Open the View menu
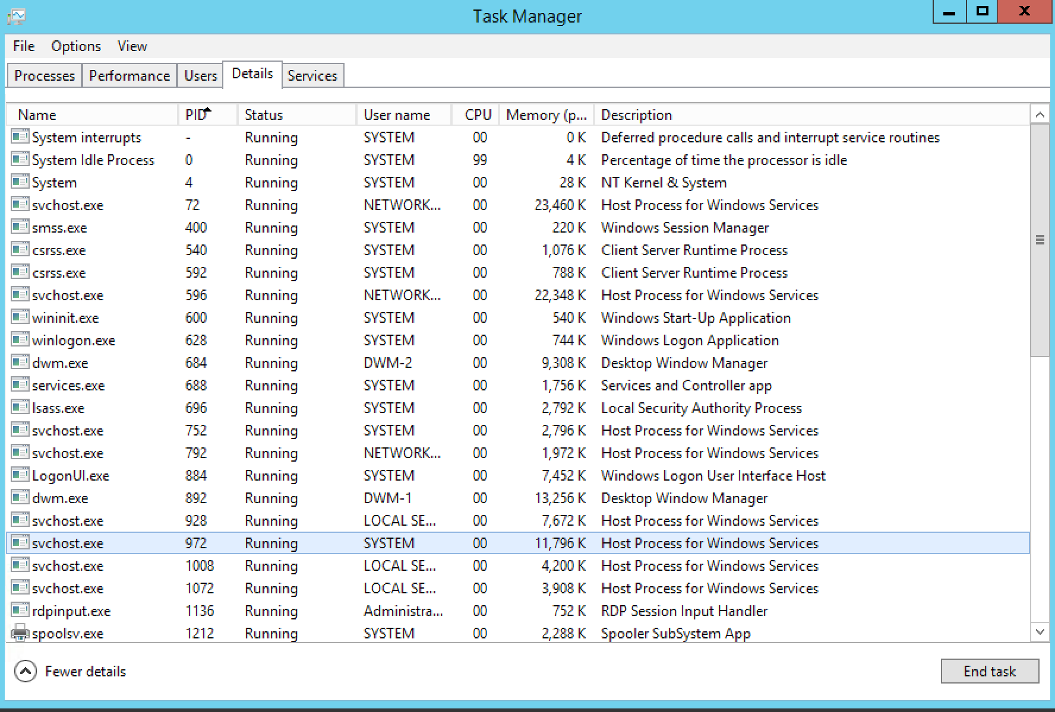The height and width of the screenshot is (712, 1055). click(132, 46)
